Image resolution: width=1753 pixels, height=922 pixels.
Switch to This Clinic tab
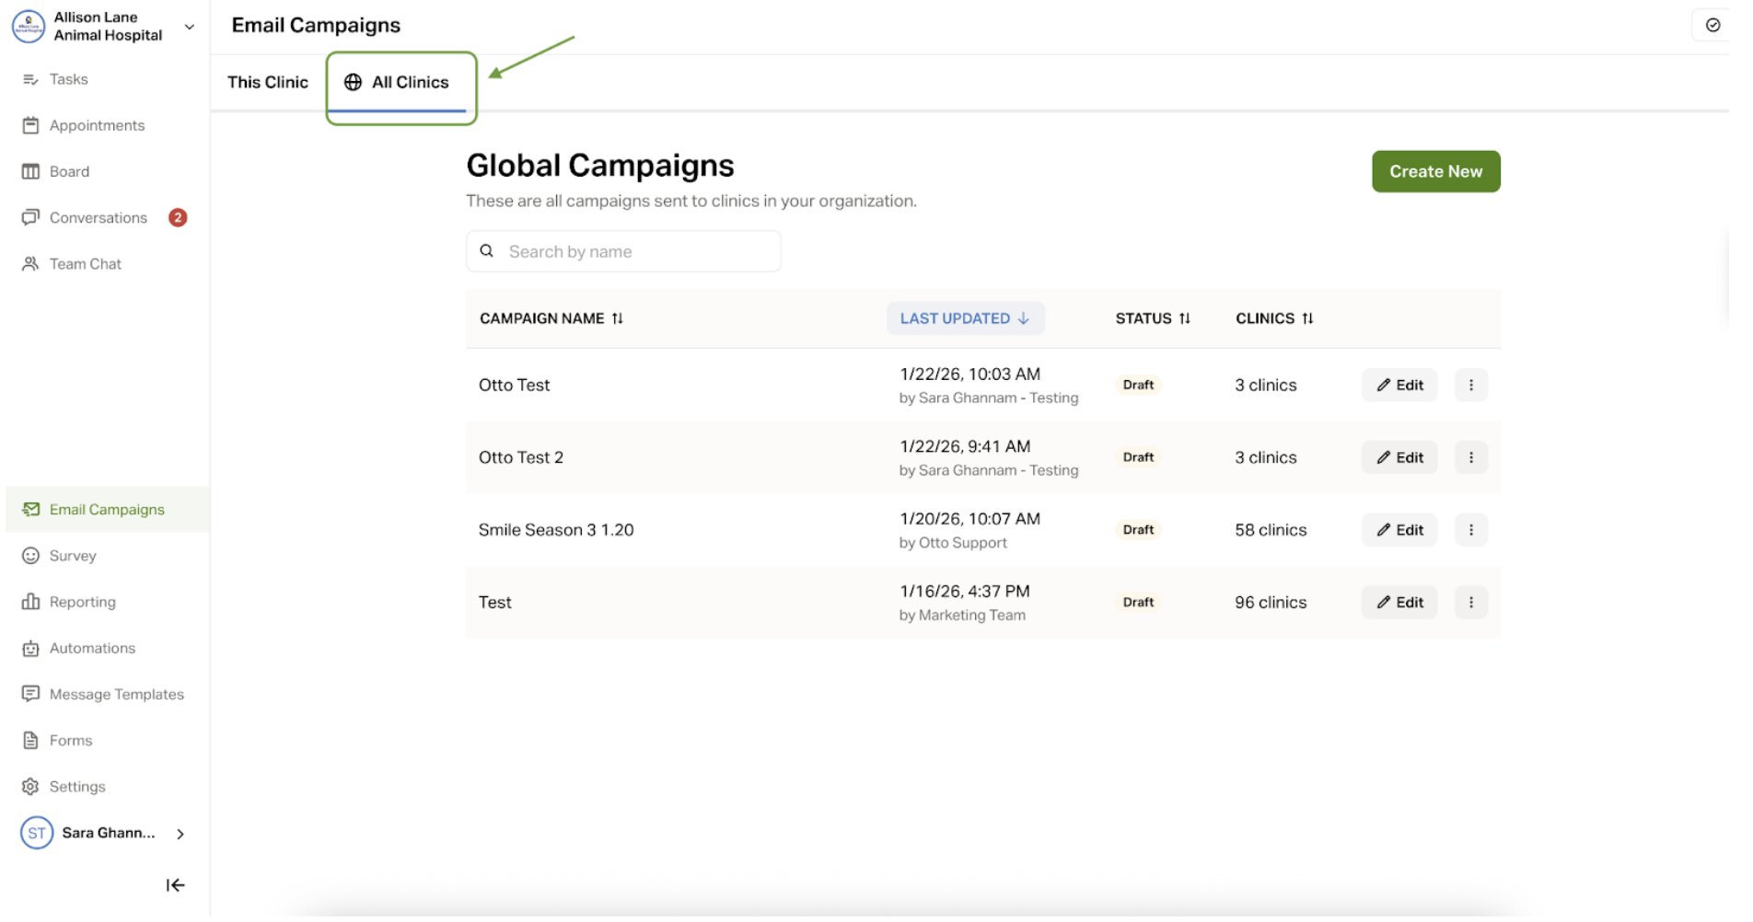click(267, 83)
